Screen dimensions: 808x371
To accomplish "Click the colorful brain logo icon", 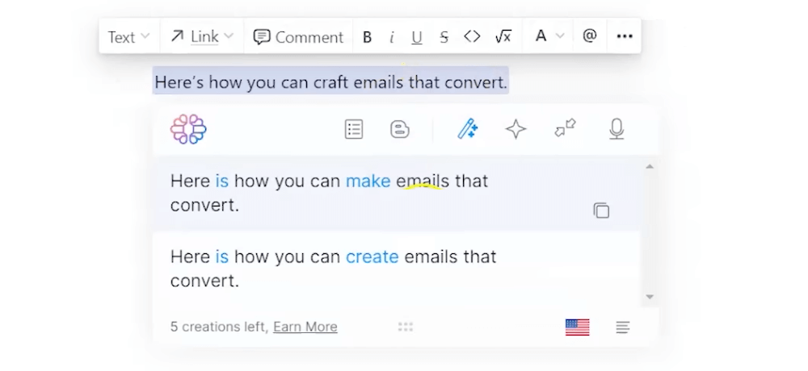I will (188, 129).
